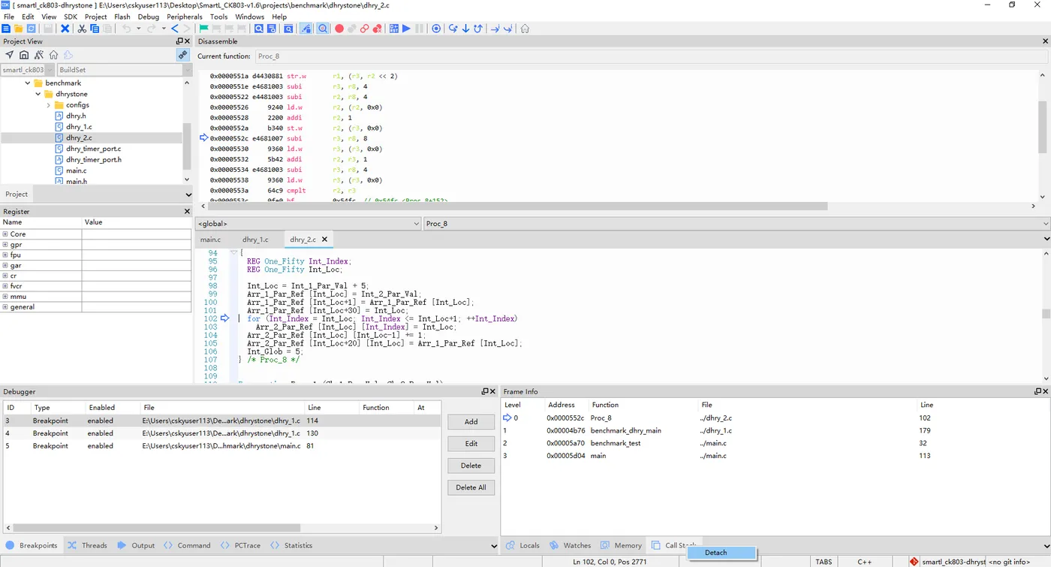Expand the Core register group
The height and width of the screenshot is (567, 1051).
pyautogui.click(x=5, y=234)
